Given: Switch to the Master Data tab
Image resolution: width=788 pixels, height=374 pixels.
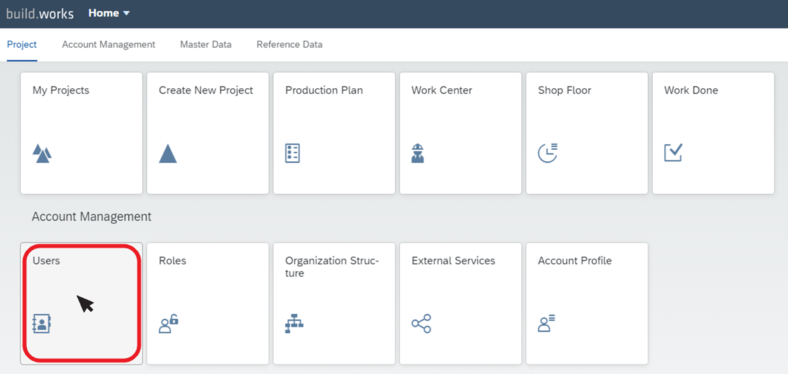Looking at the screenshot, I should tap(206, 44).
